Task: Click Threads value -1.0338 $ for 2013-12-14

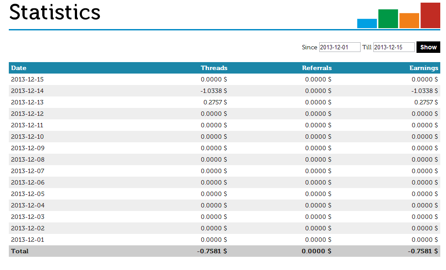Action: click(x=214, y=91)
